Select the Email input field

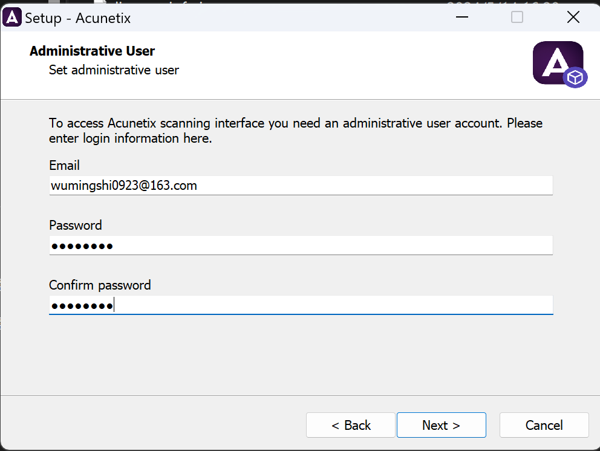click(x=301, y=185)
